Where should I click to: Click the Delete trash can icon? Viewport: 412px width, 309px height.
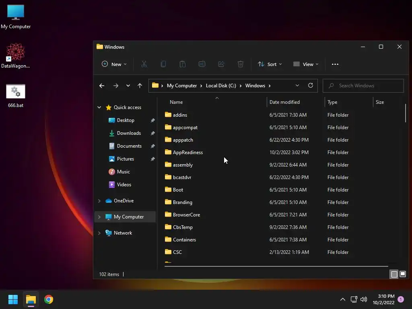coord(241,64)
